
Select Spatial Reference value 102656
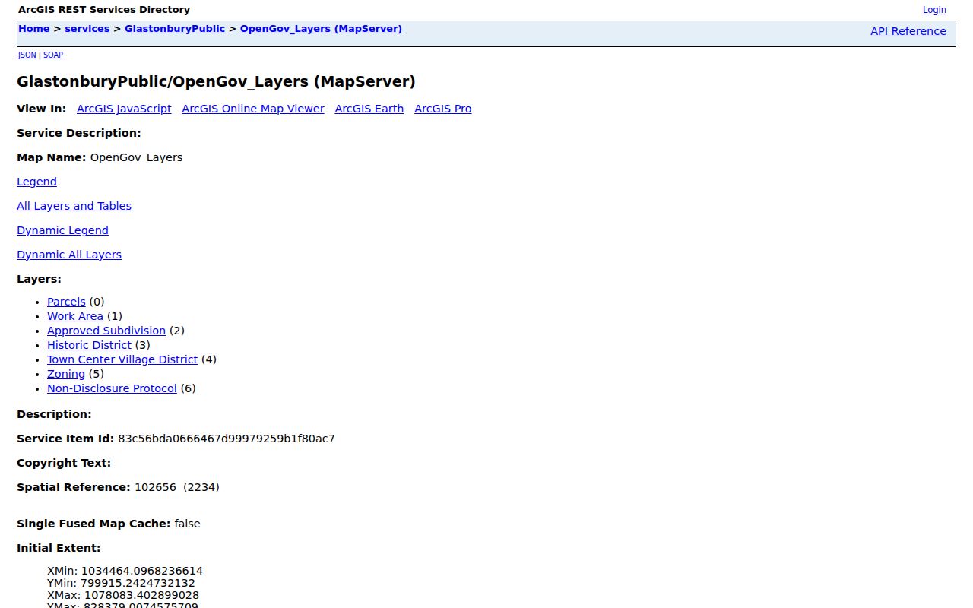point(155,487)
